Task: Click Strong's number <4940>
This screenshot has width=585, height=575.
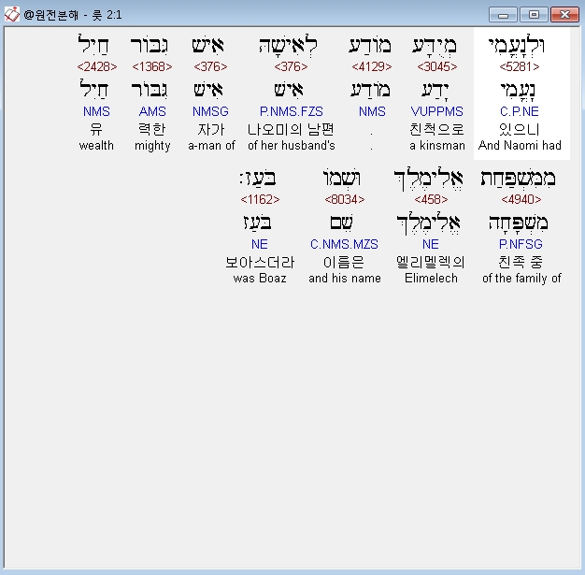Action: (521, 199)
